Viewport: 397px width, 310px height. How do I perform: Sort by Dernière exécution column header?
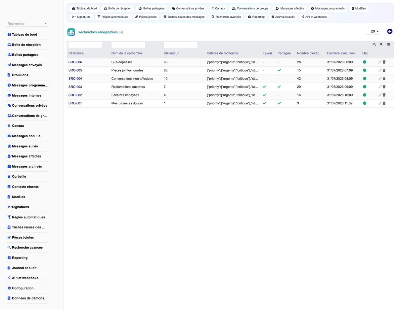pyautogui.click(x=341, y=53)
